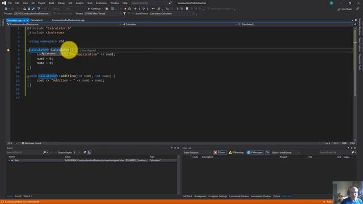This screenshot has height=204, width=363.
Task: Toggle the 0 Warnings filter
Action: 236,152
